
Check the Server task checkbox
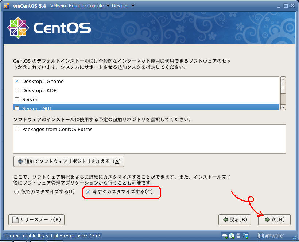[x=17, y=99]
